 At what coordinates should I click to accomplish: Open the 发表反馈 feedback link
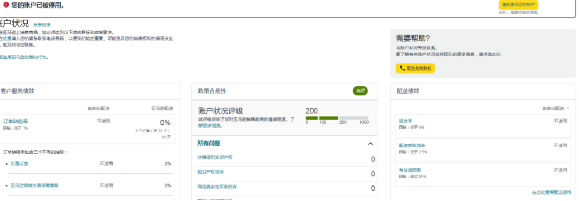point(42,25)
